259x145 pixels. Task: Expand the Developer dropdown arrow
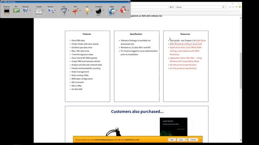[103, 10]
